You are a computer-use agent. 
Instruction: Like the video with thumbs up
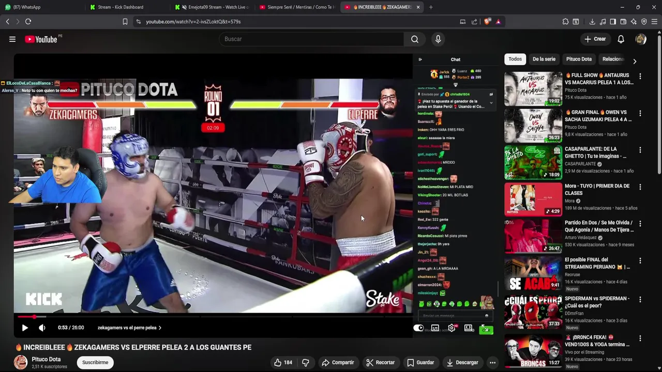pos(283,363)
